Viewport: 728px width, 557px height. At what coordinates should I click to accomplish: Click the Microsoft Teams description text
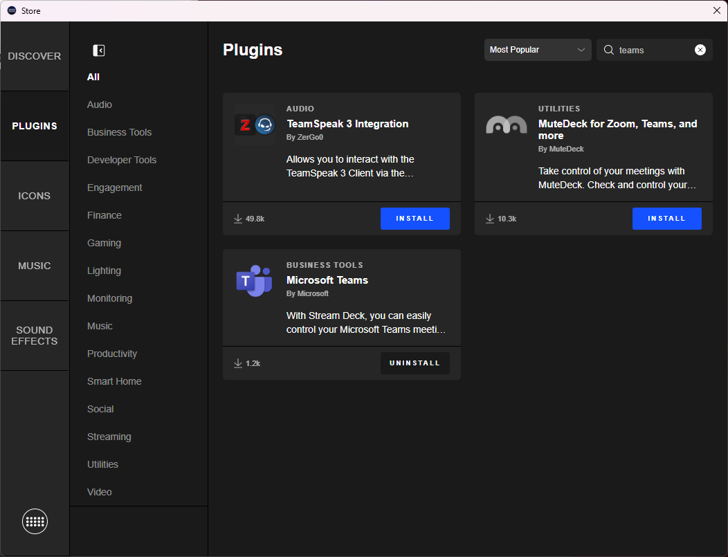[x=366, y=322]
